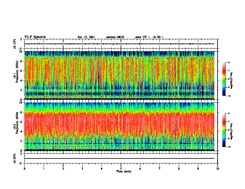The height and width of the screenshot is (189, 245).
Task: Click the time axis tick label "5"
Action: coord(121,169)
